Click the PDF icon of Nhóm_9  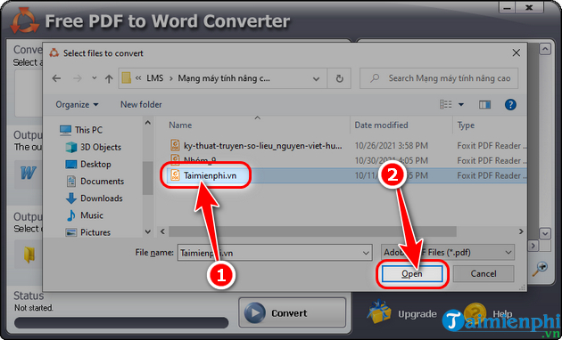click(x=175, y=160)
